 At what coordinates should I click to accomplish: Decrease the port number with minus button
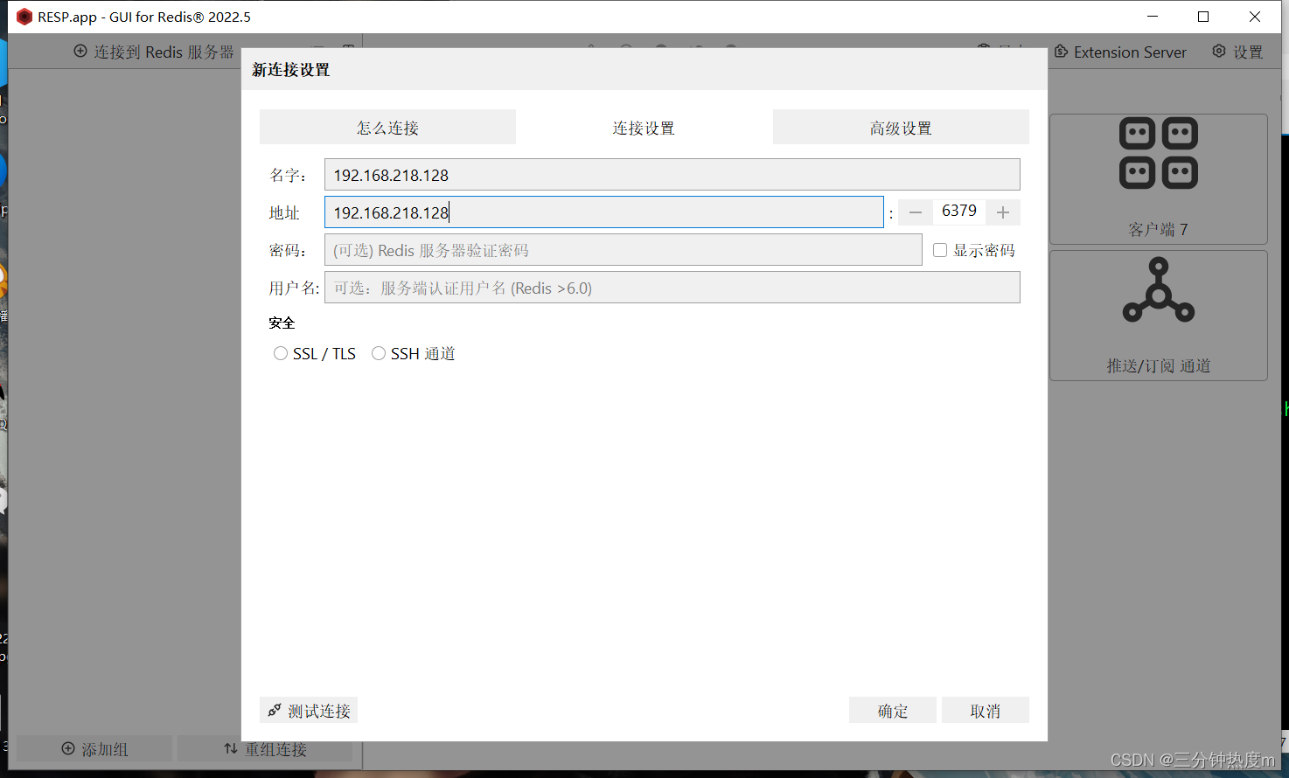point(916,212)
